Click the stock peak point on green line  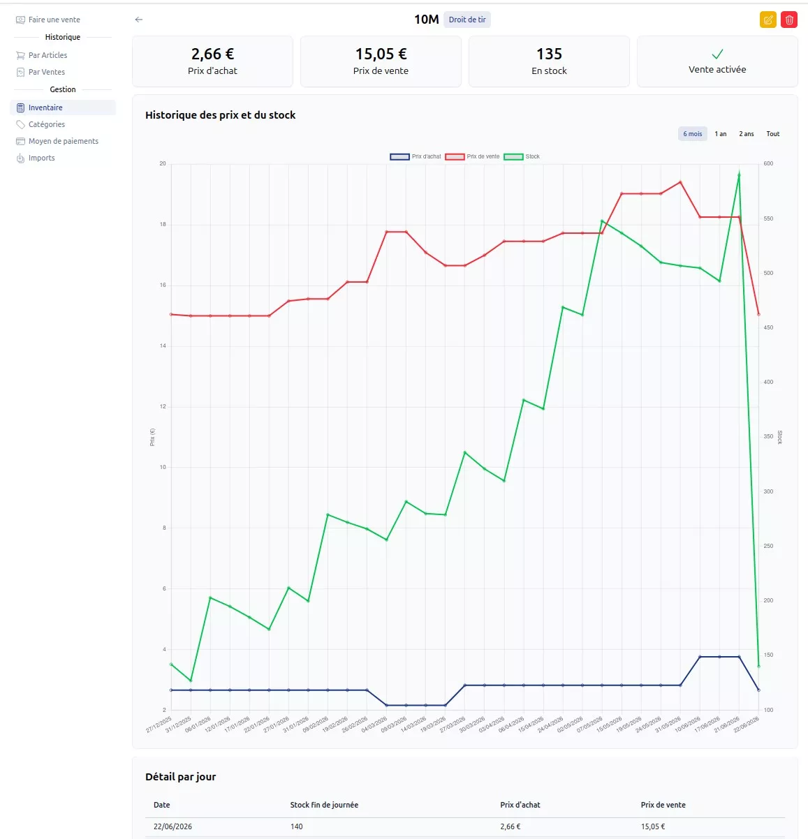pos(739,174)
